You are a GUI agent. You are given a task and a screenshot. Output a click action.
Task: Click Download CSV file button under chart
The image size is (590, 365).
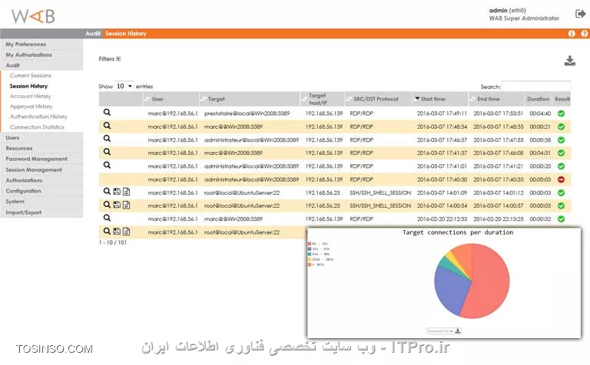(x=445, y=330)
